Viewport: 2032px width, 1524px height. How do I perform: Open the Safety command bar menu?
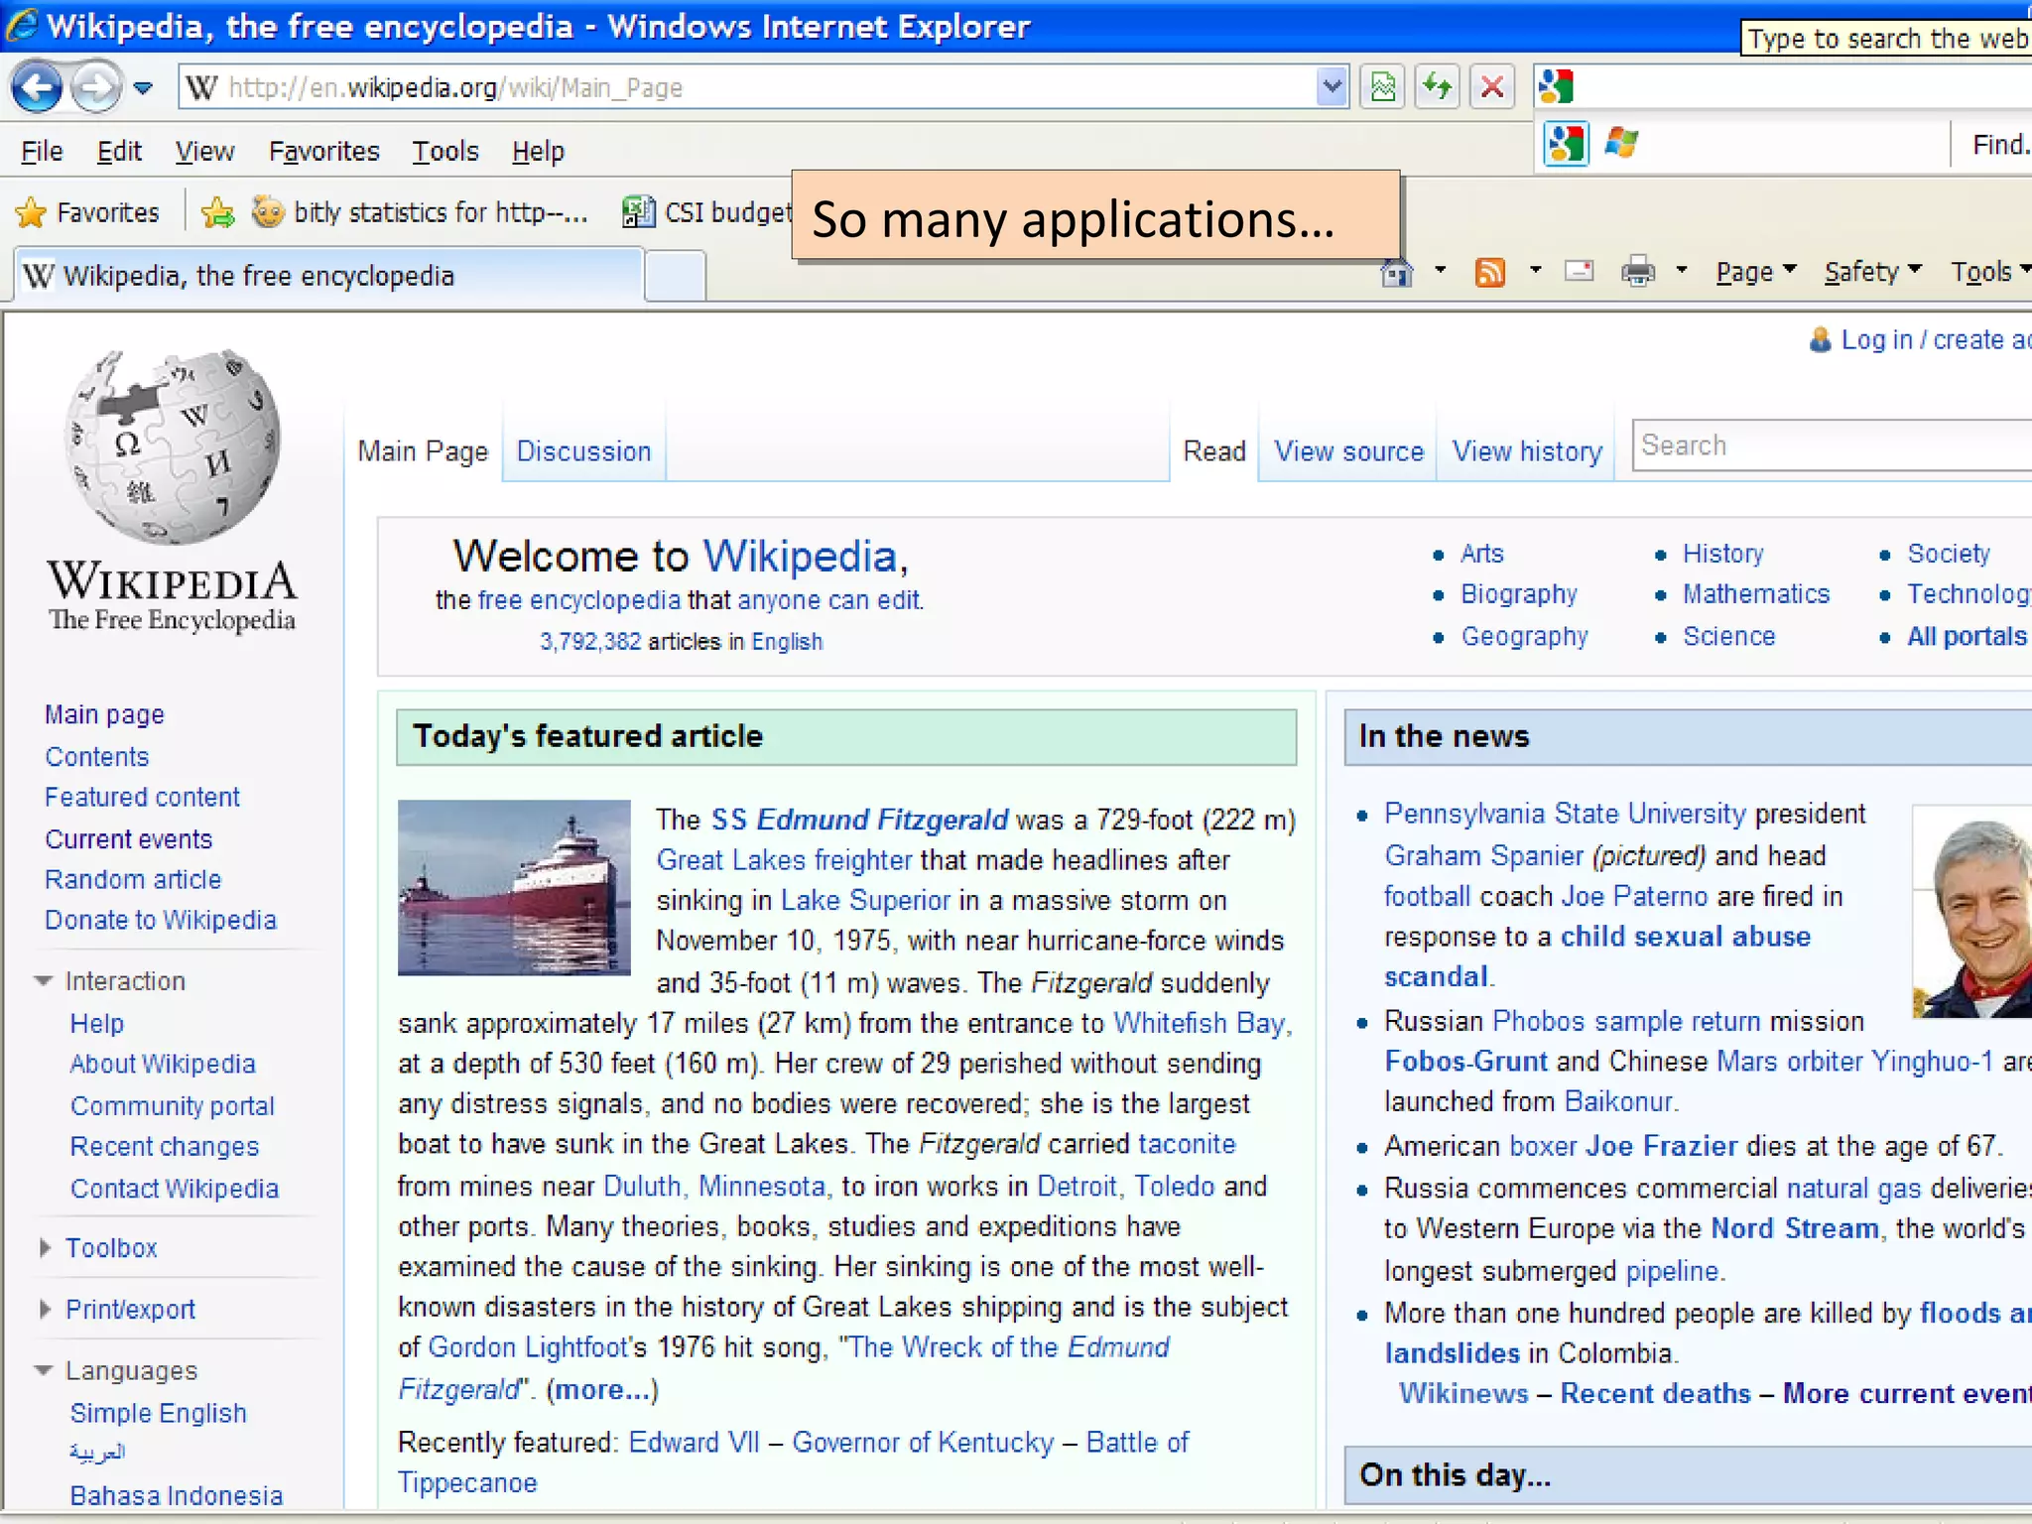click(x=1873, y=272)
